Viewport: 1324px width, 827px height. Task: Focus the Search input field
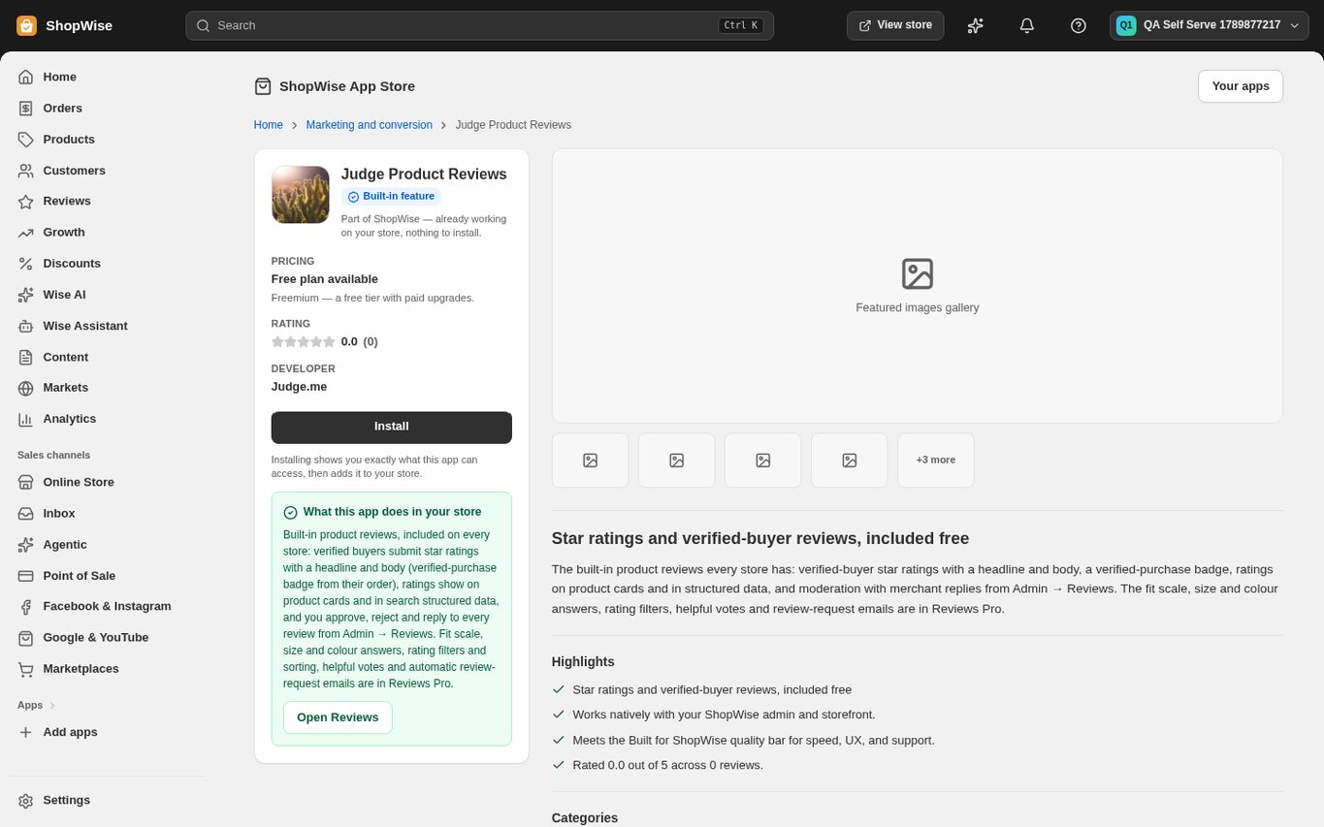479,25
